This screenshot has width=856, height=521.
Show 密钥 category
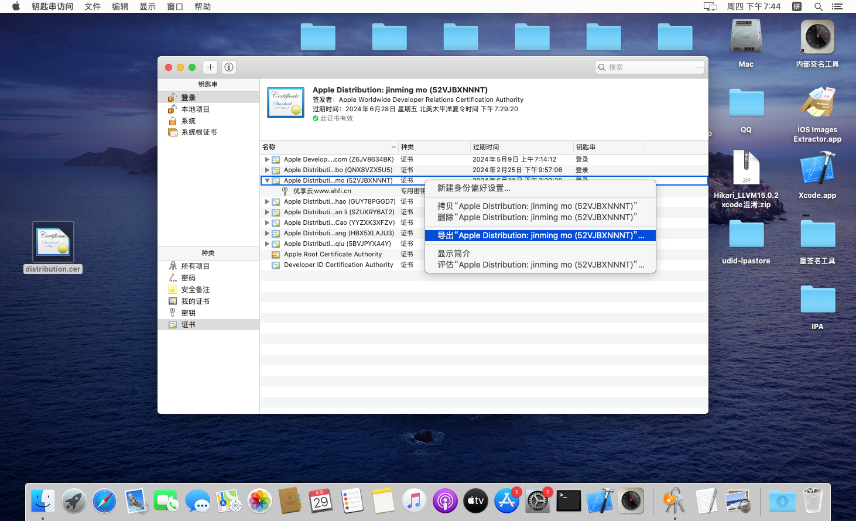point(208,313)
